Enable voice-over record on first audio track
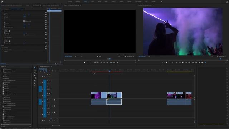This screenshot has width=229, height=129. (x=55, y=100)
